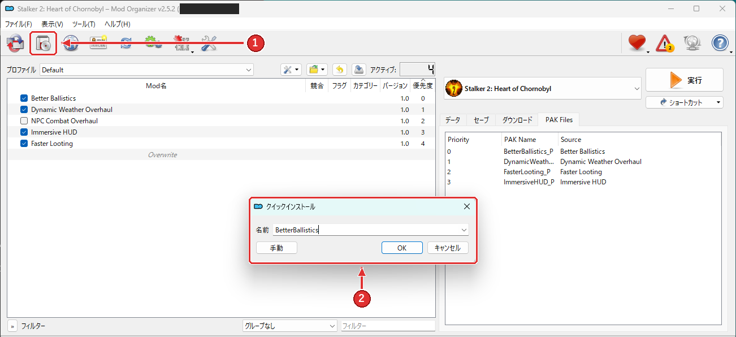Open settings wrench and screwdriver icon

click(209, 44)
